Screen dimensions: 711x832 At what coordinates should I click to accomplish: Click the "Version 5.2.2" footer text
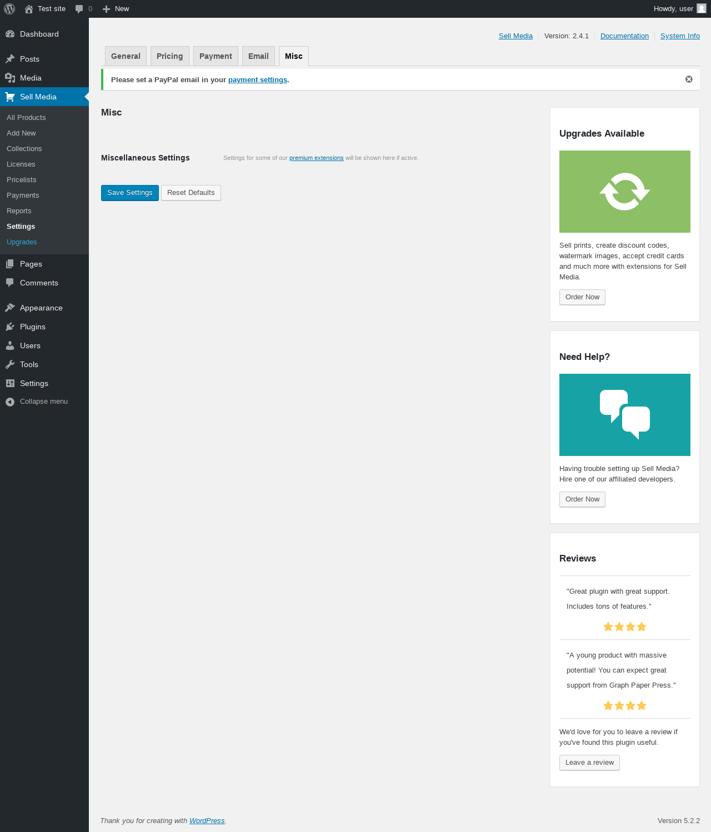click(679, 821)
